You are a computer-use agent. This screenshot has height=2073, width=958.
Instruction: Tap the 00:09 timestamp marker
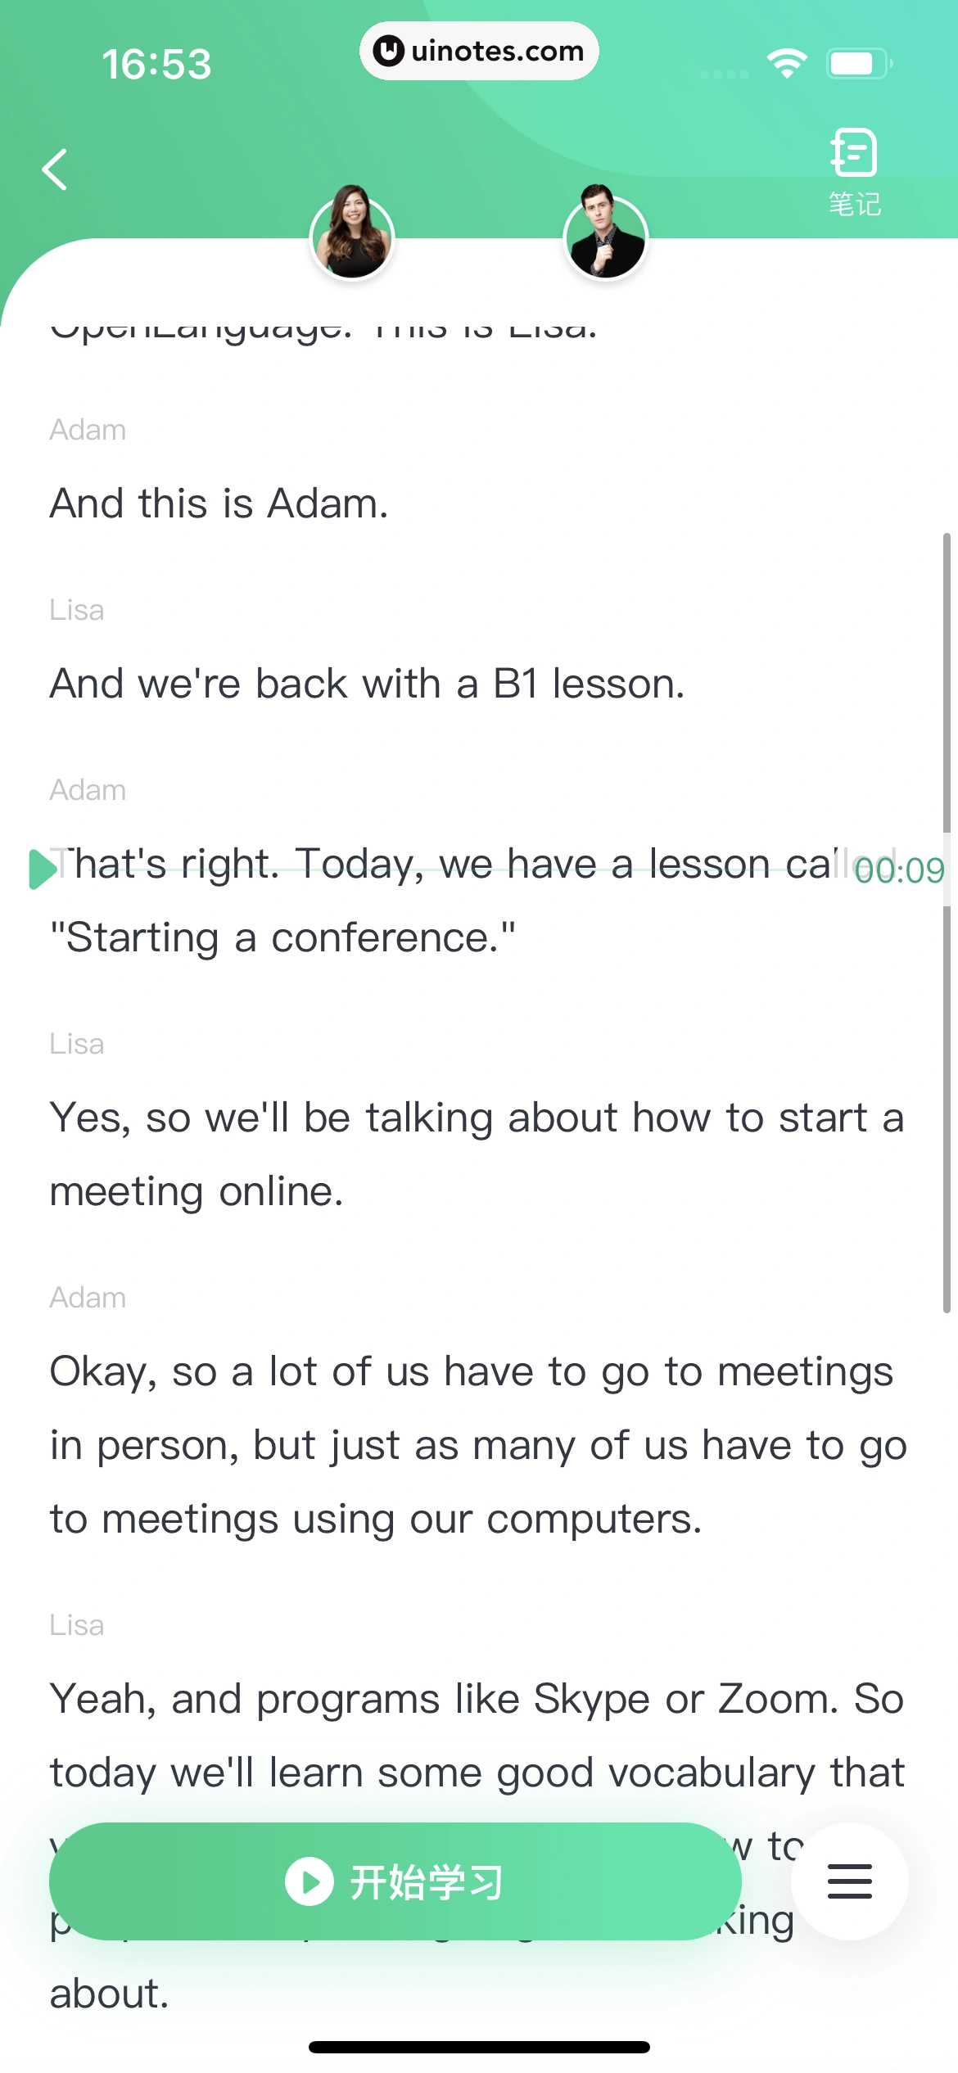tap(899, 869)
